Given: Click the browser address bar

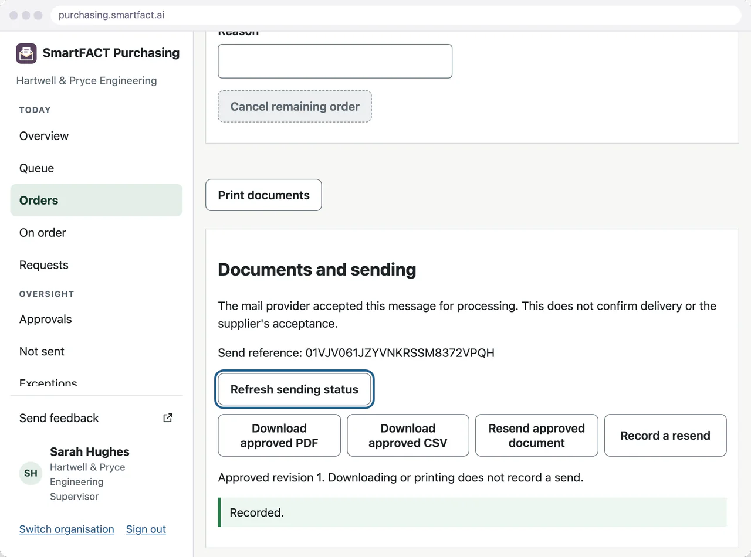Looking at the screenshot, I should (x=396, y=15).
